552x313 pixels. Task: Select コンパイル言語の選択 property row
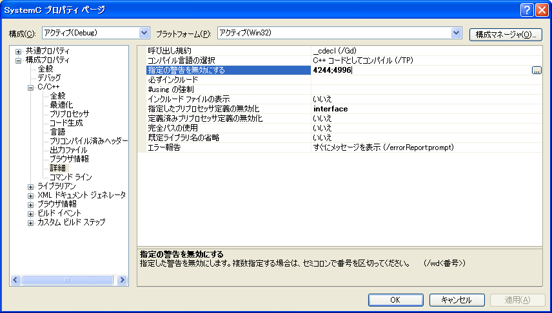click(229, 61)
